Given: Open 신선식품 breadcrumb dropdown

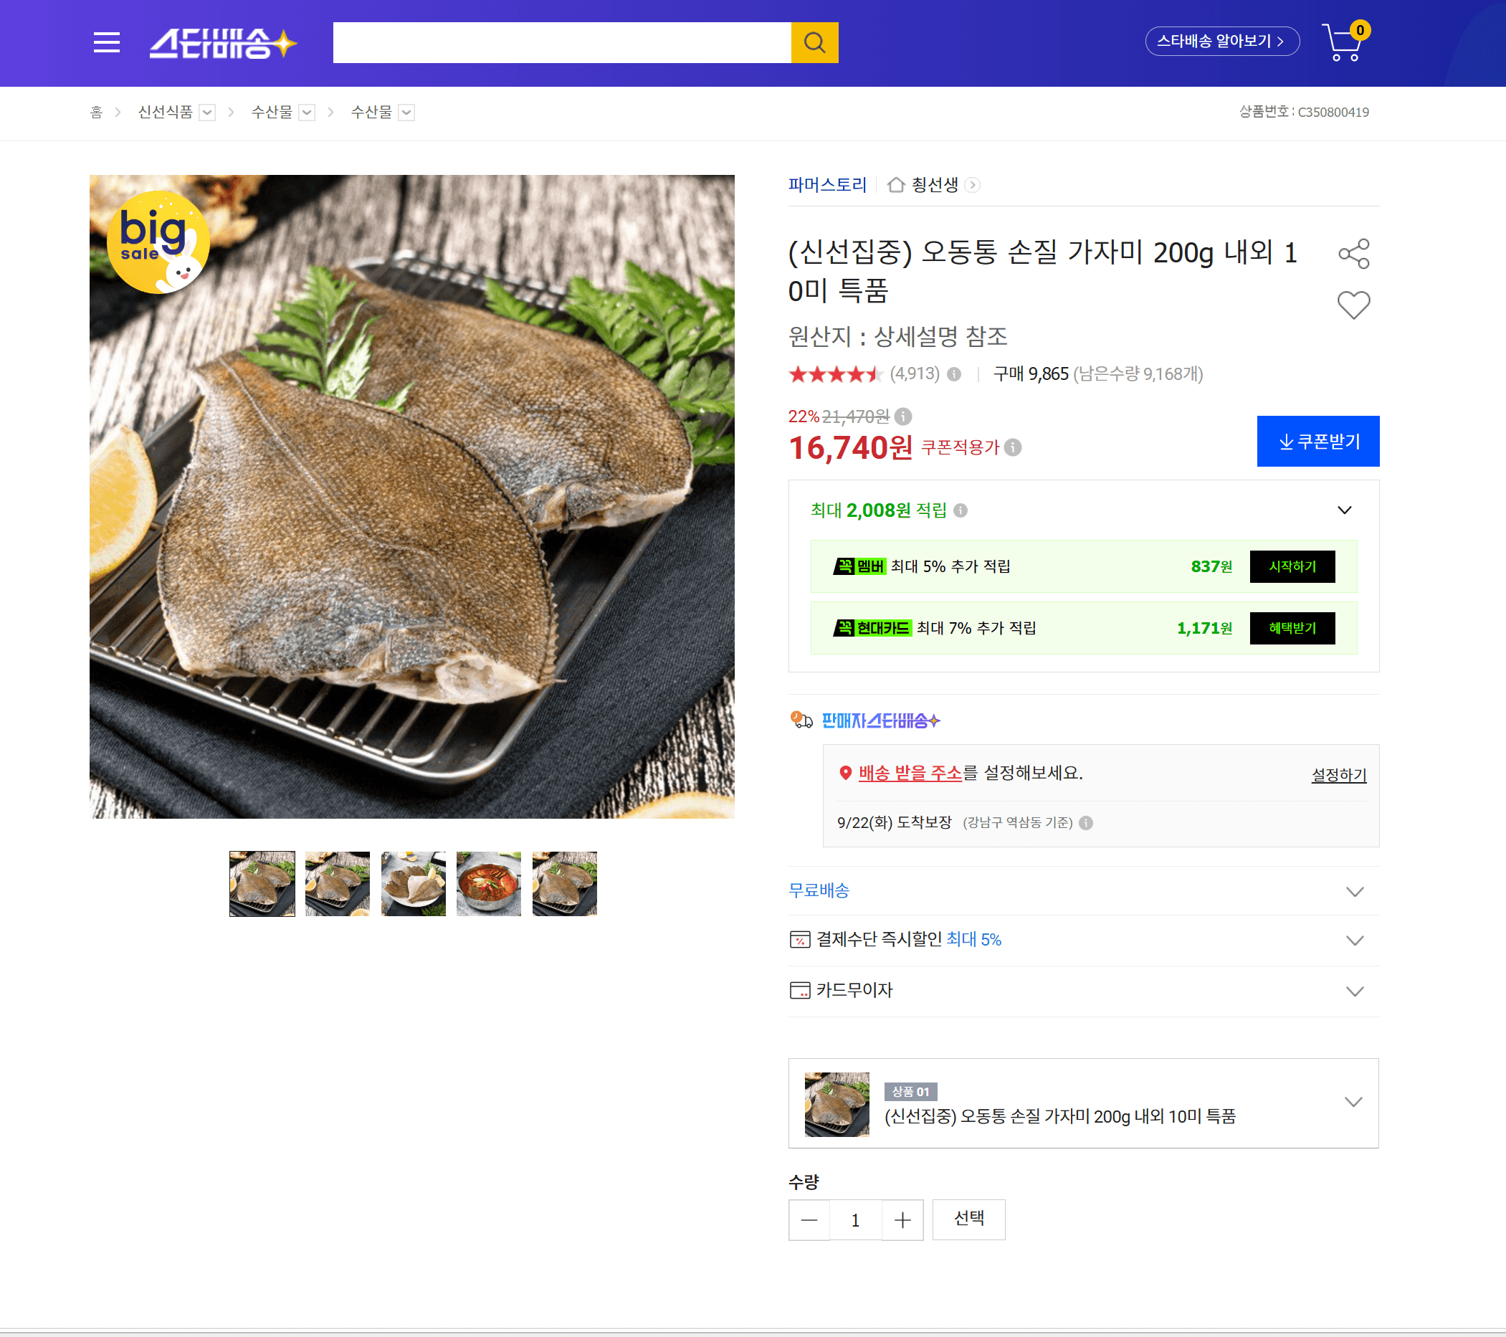Looking at the screenshot, I should pos(208,112).
